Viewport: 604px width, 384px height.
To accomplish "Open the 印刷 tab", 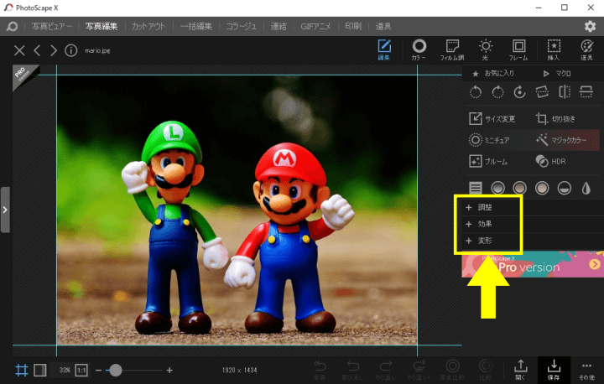I will [353, 26].
